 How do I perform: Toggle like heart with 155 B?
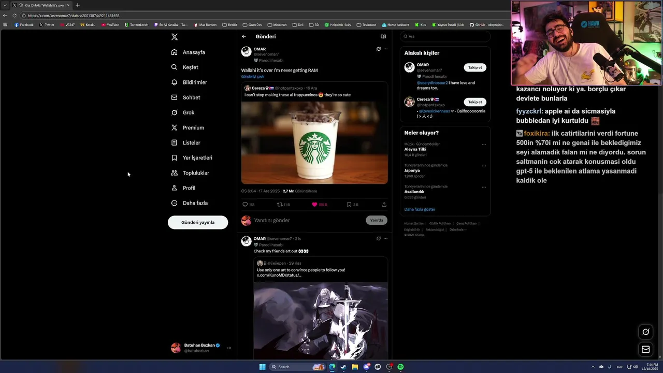(x=319, y=205)
